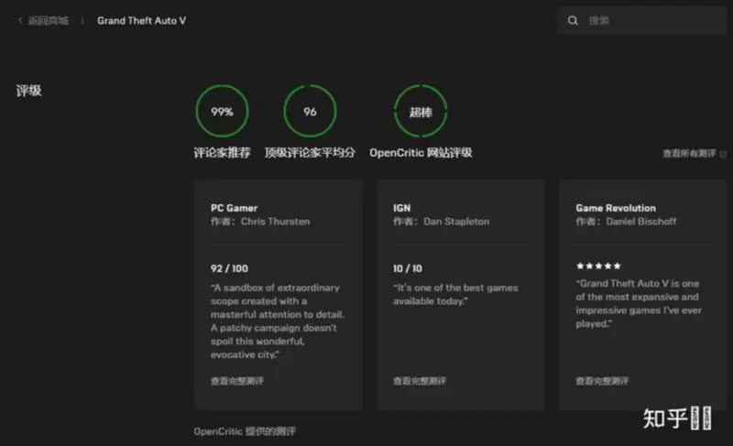The image size is (733, 446).
Task: Open full PC Gamer review link
Action: click(237, 381)
